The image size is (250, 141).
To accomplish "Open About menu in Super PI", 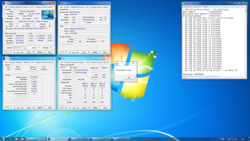I will [x=197, y=7].
